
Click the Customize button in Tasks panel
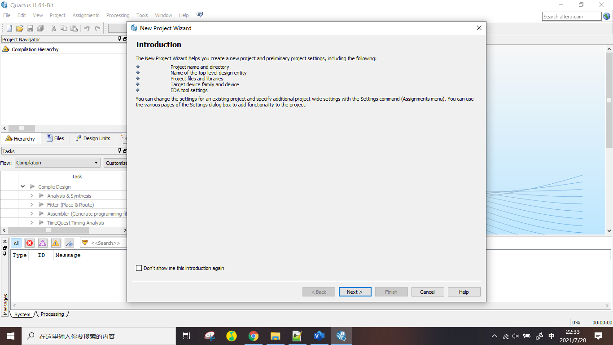click(x=116, y=163)
